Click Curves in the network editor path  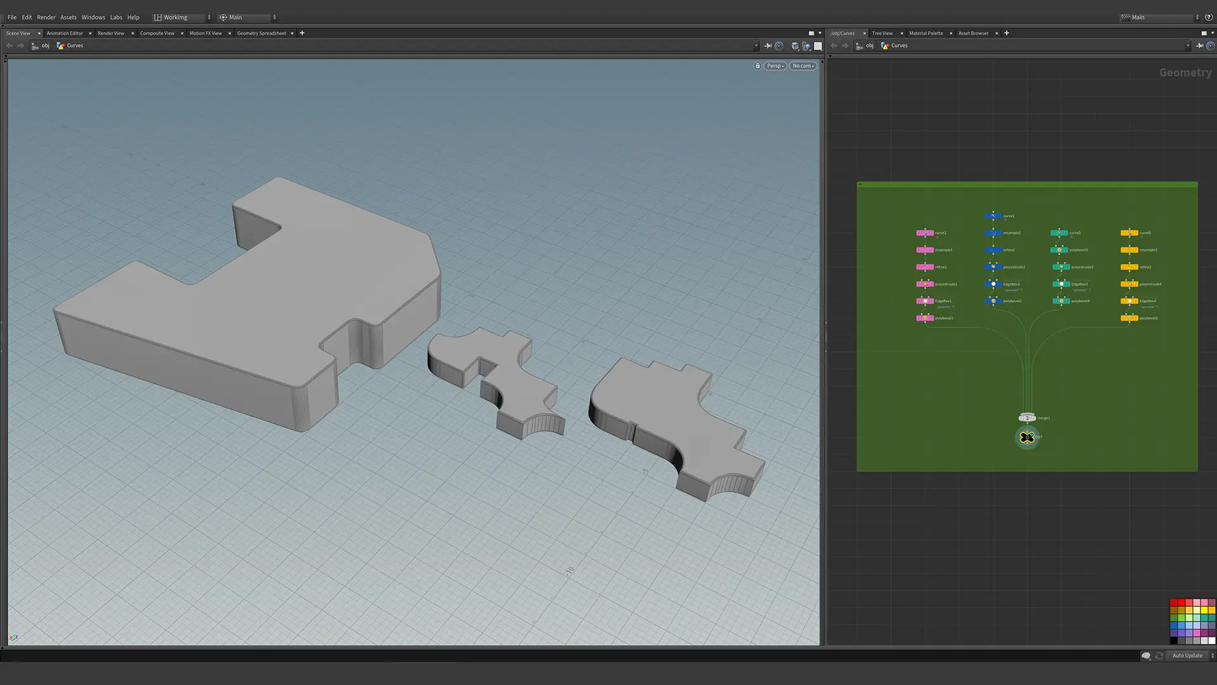coord(894,46)
